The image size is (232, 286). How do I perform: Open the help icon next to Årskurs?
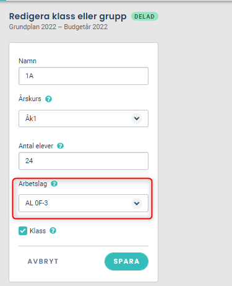click(48, 99)
